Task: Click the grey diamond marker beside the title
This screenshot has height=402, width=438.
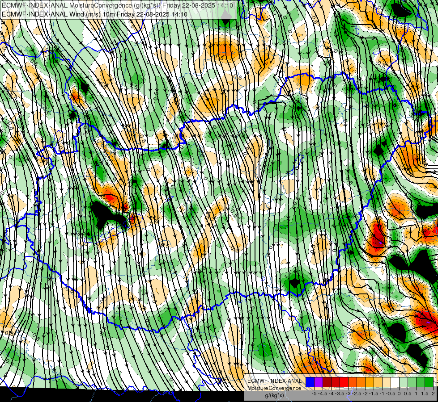Action: click(226, 15)
